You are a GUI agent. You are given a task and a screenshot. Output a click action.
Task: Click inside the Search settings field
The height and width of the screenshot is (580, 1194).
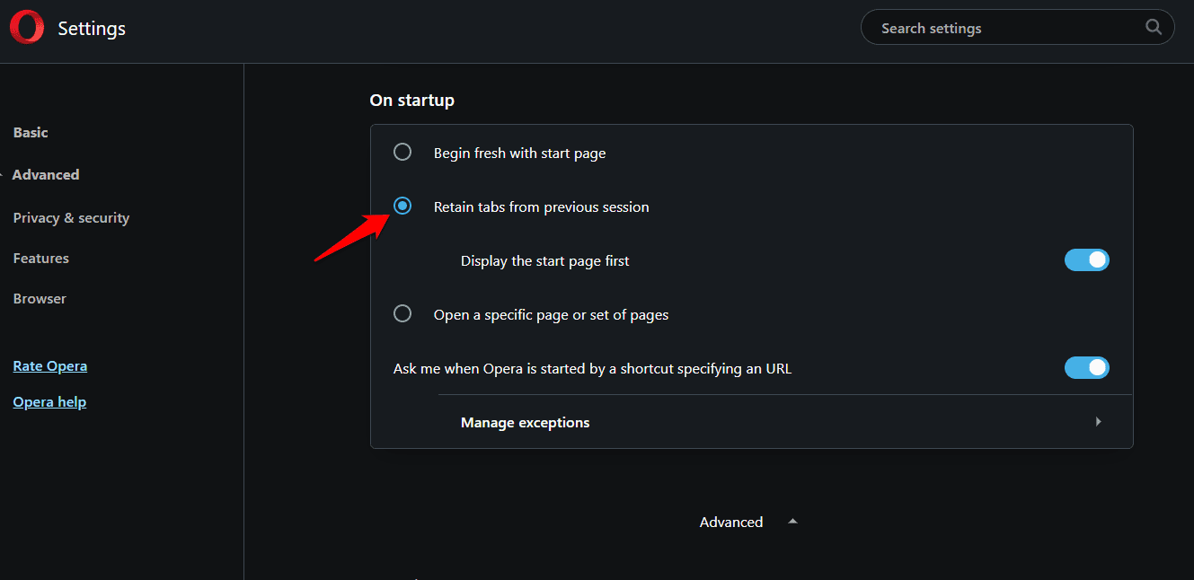tap(988, 27)
